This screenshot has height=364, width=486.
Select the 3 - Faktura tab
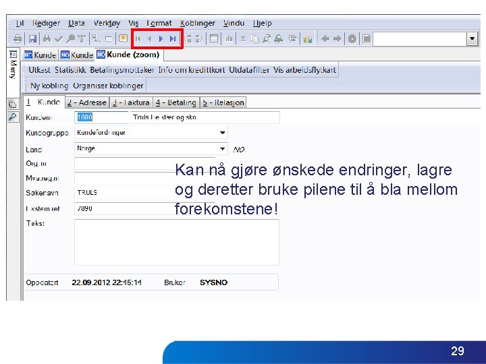click(x=131, y=102)
